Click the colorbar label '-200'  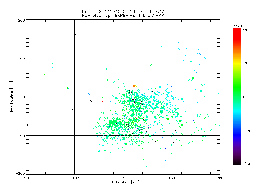coord(246,164)
